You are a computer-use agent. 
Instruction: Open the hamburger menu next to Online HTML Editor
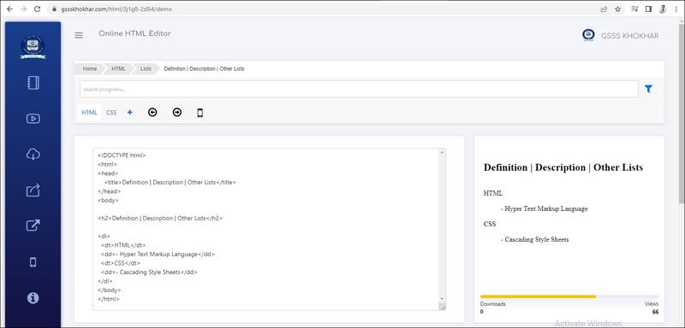click(79, 36)
